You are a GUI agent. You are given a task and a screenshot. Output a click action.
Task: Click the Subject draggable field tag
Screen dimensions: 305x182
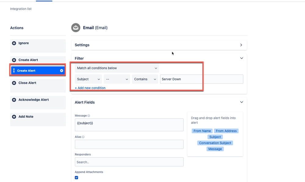pyautogui.click(x=215, y=137)
